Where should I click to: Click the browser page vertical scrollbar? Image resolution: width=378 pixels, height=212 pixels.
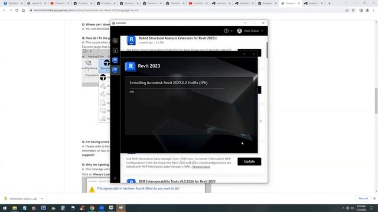pos(376,101)
